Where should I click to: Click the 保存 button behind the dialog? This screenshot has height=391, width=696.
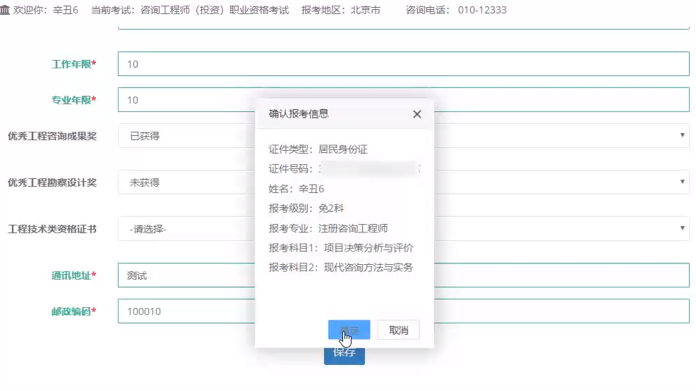(344, 356)
